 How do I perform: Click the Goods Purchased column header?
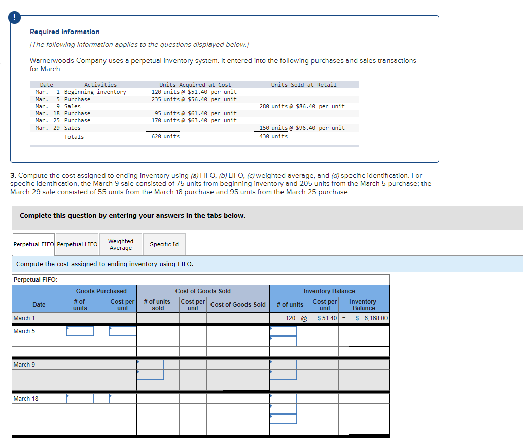point(100,291)
